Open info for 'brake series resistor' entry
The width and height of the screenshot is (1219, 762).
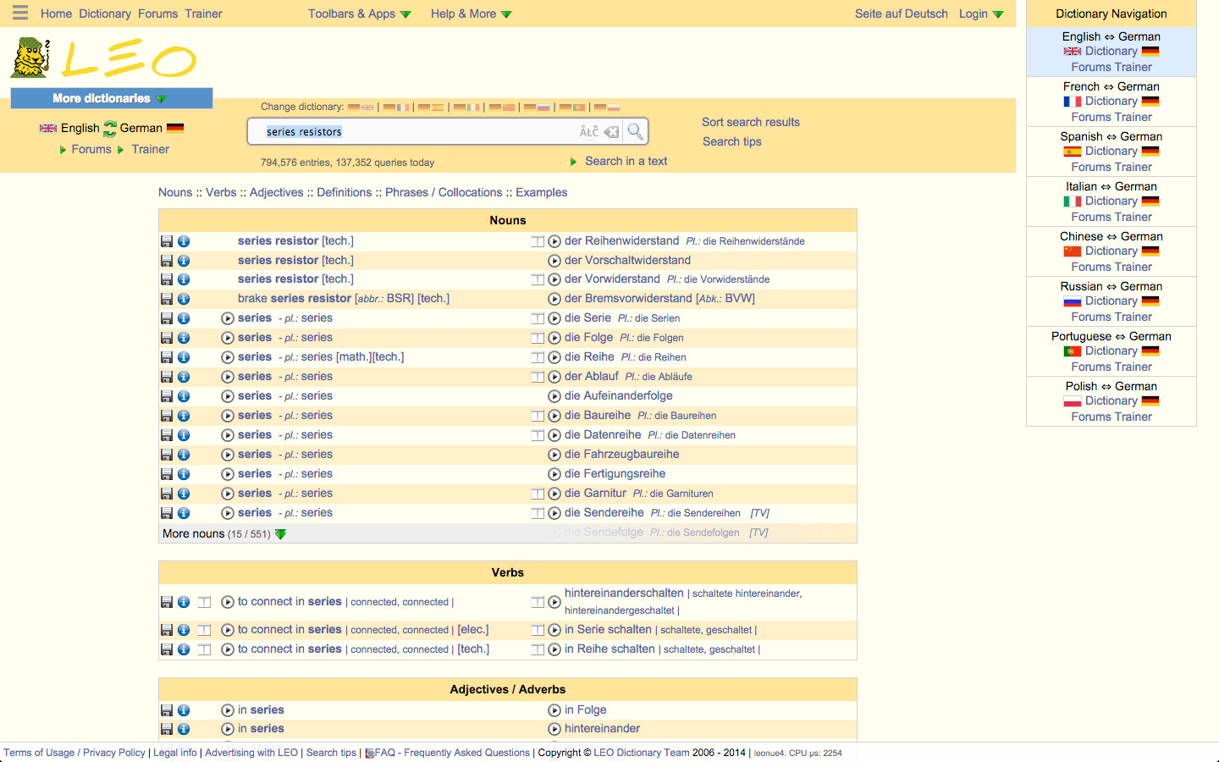pos(184,299)
